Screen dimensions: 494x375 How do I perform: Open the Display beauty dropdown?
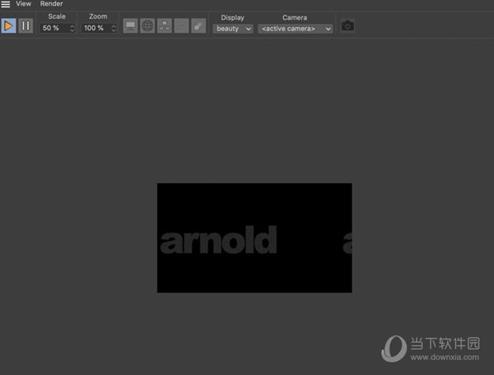click(233, 29)
